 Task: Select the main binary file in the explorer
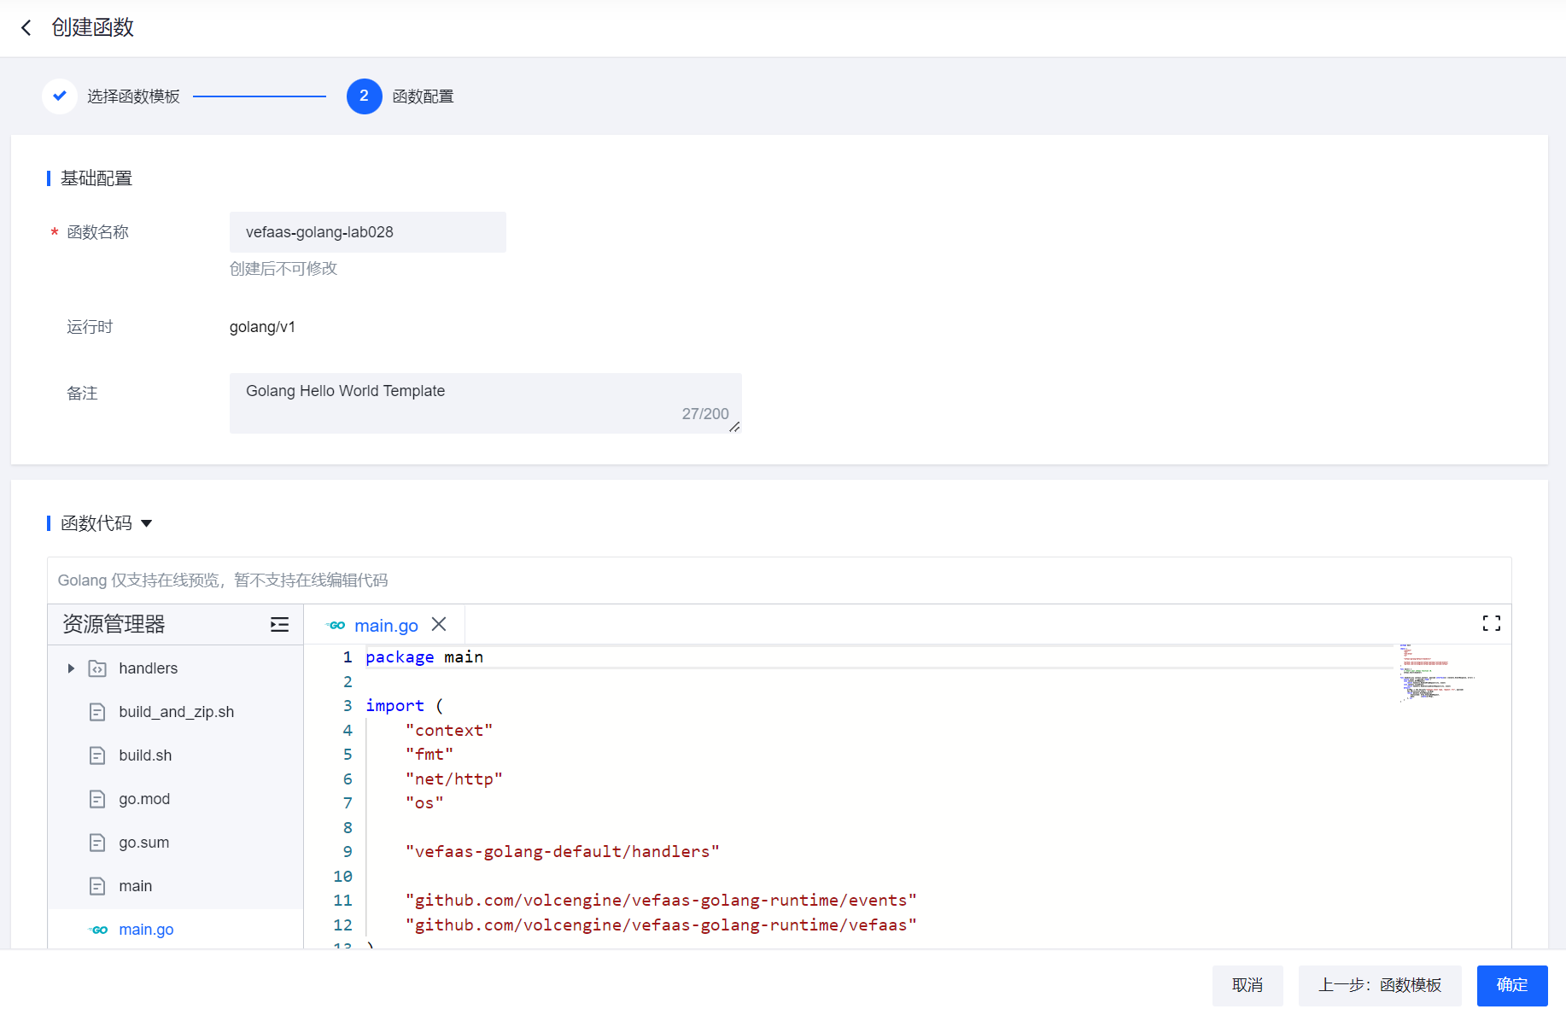135,886
